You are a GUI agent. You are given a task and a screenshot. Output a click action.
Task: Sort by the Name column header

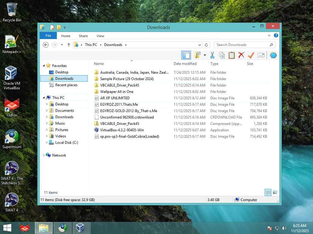click(132, 64)
